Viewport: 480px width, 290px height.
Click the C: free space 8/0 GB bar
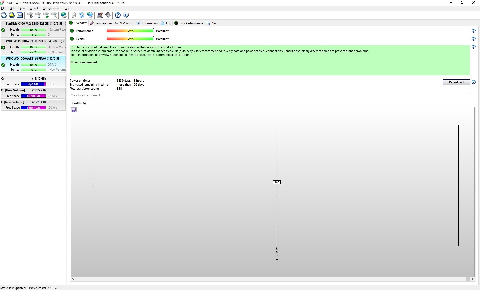coord(33,84)
